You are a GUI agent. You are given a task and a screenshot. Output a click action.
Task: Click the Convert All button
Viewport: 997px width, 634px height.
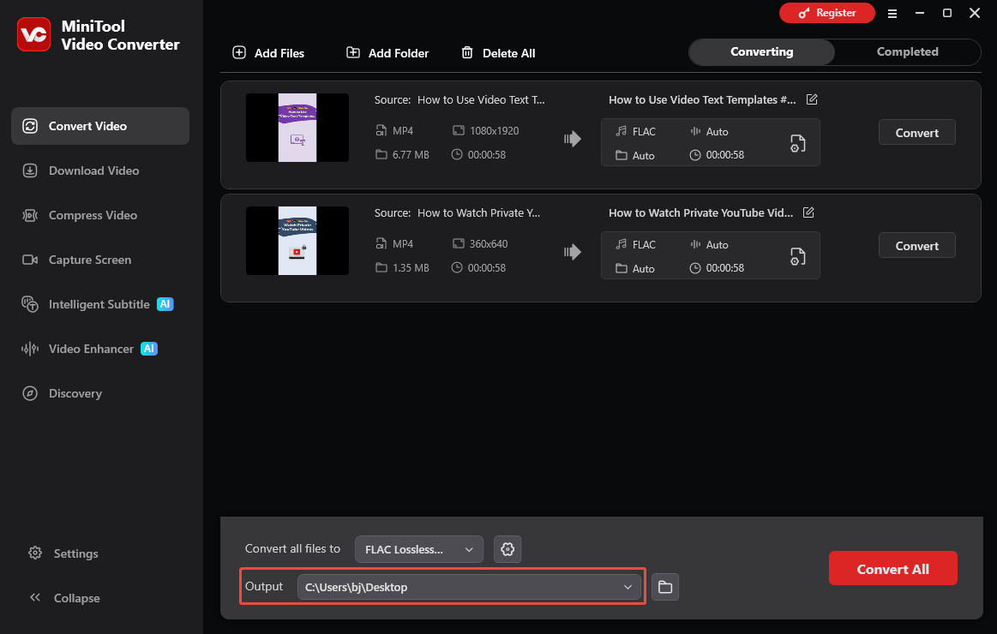click(x=892, y=569)
